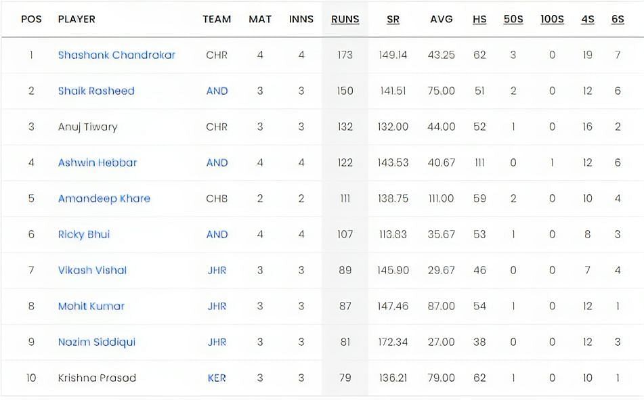Sort by SR column header

coord(393,20)
